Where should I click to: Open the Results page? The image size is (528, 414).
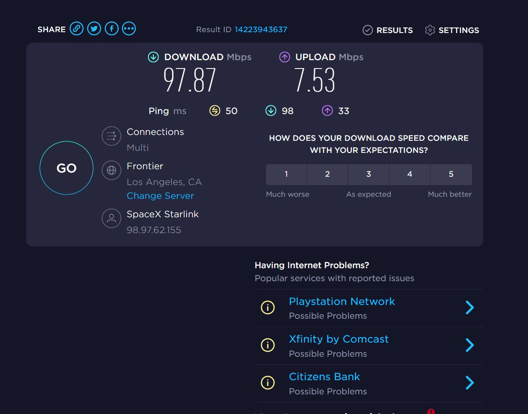388,30
